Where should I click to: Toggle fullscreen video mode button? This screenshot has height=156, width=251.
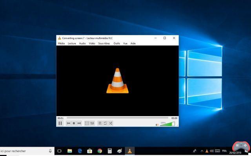[87, 123]
